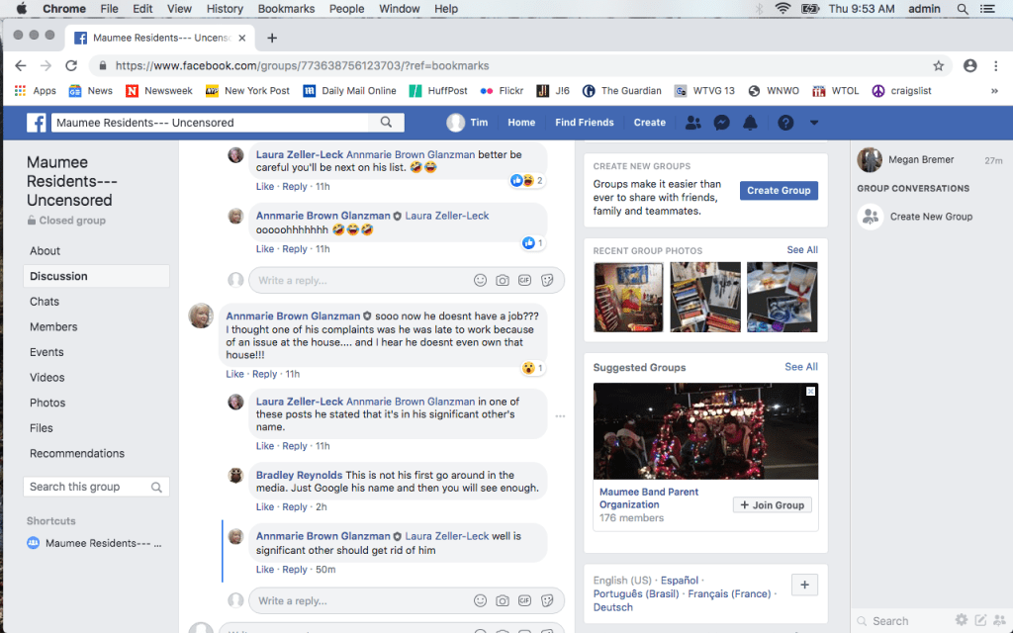The width and height of the screenshot is (1013, 633).
Task: Open Facebook Messenger icon in top bar
Action: point(722,123)
